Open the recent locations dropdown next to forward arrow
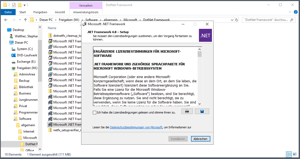 pos(20,20)
